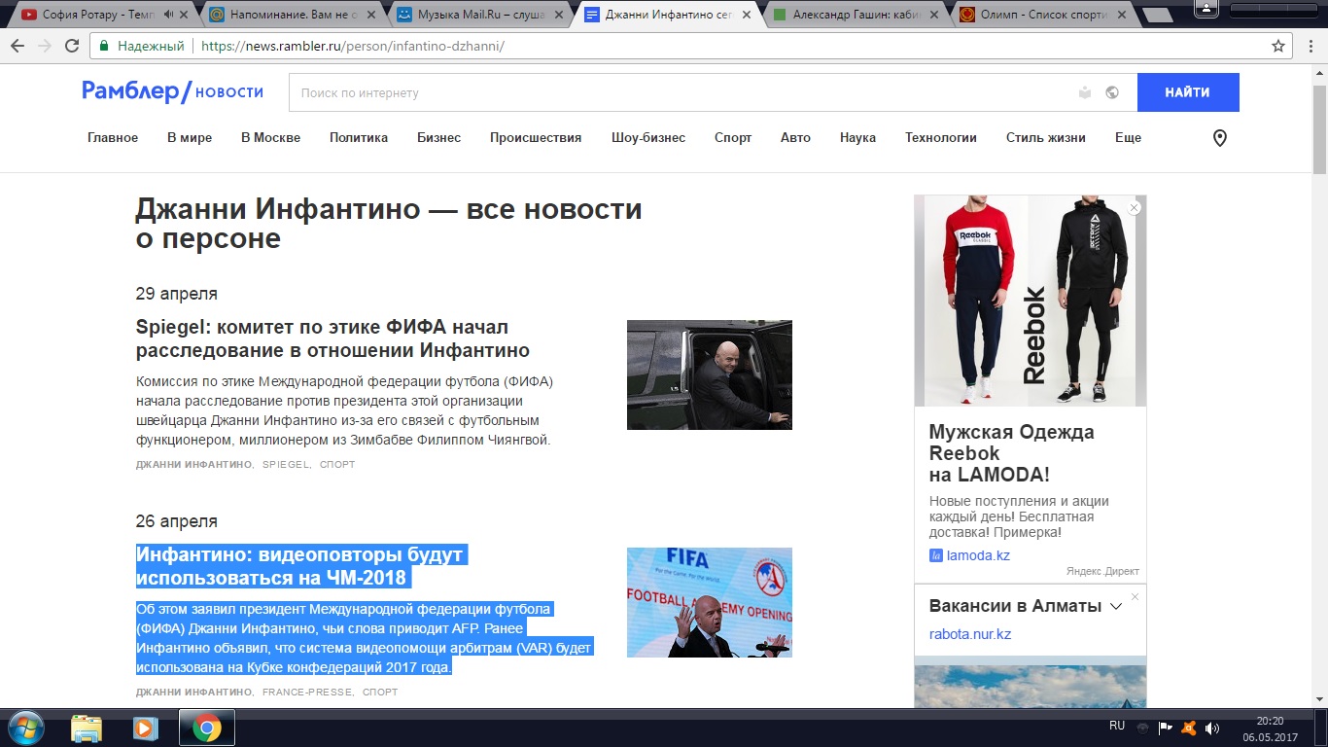The width and height of the screenshot is (1328, 747).
Task: Open the Еще menu for more sections
Action: [1128, 138]
